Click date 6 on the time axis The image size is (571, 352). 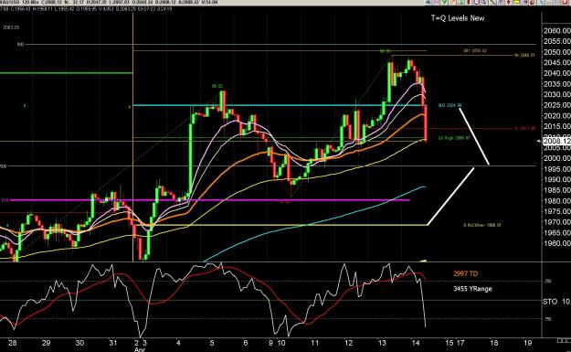tap(246, 343)
